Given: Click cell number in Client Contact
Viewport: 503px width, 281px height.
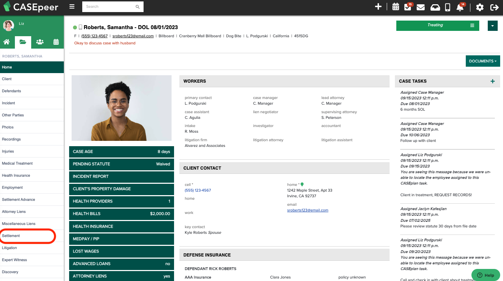Looking at the screenshot, I should (198, 191).
